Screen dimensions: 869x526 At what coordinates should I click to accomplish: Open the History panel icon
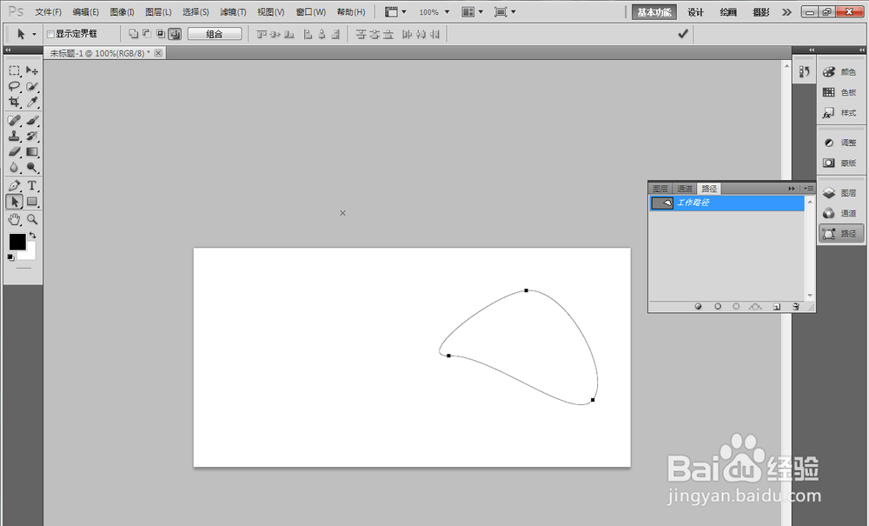pos(804,71)
